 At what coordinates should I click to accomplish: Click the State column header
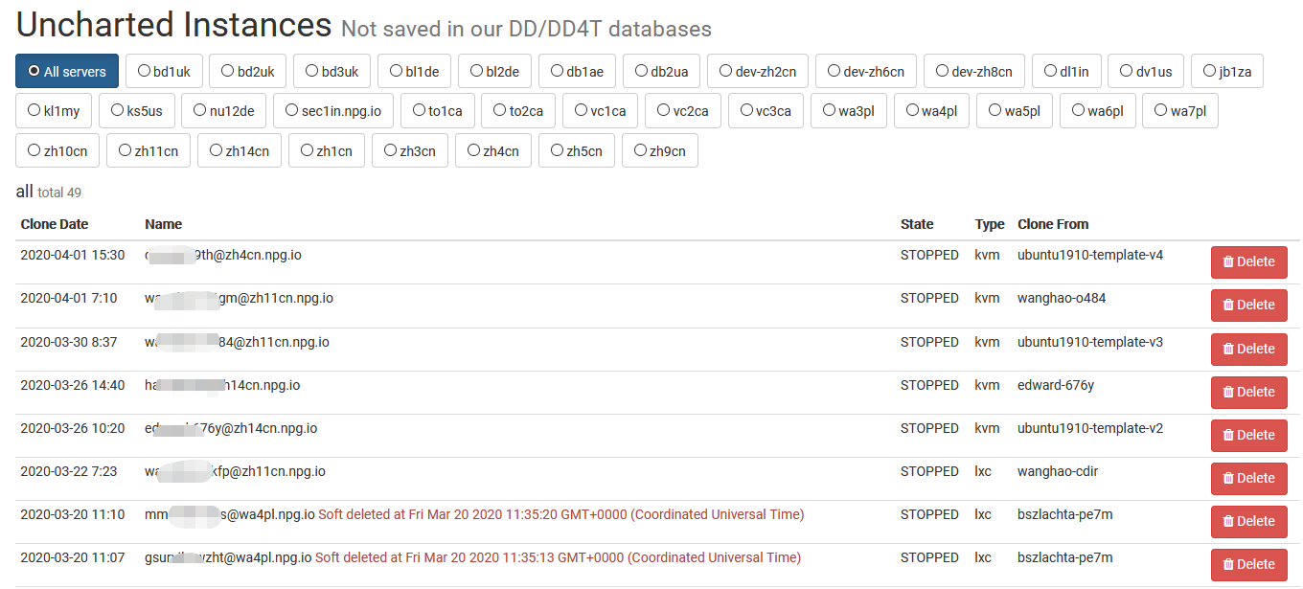pos(917,224)
